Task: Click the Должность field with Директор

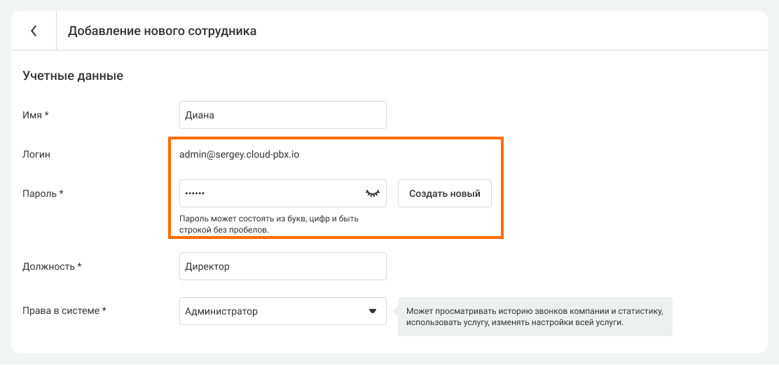Action: (x=282, y=266)
